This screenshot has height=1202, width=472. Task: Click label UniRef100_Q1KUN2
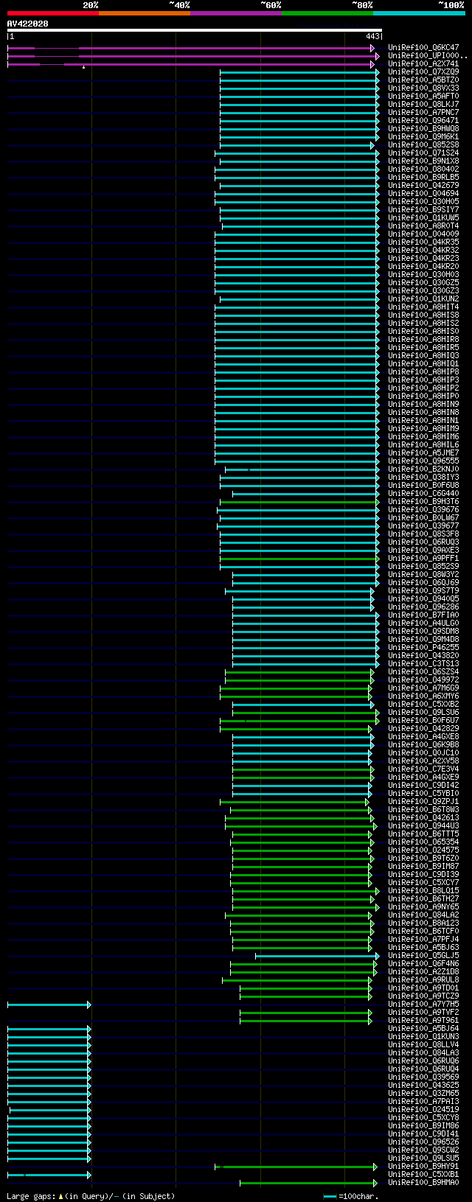coord(423,299)
